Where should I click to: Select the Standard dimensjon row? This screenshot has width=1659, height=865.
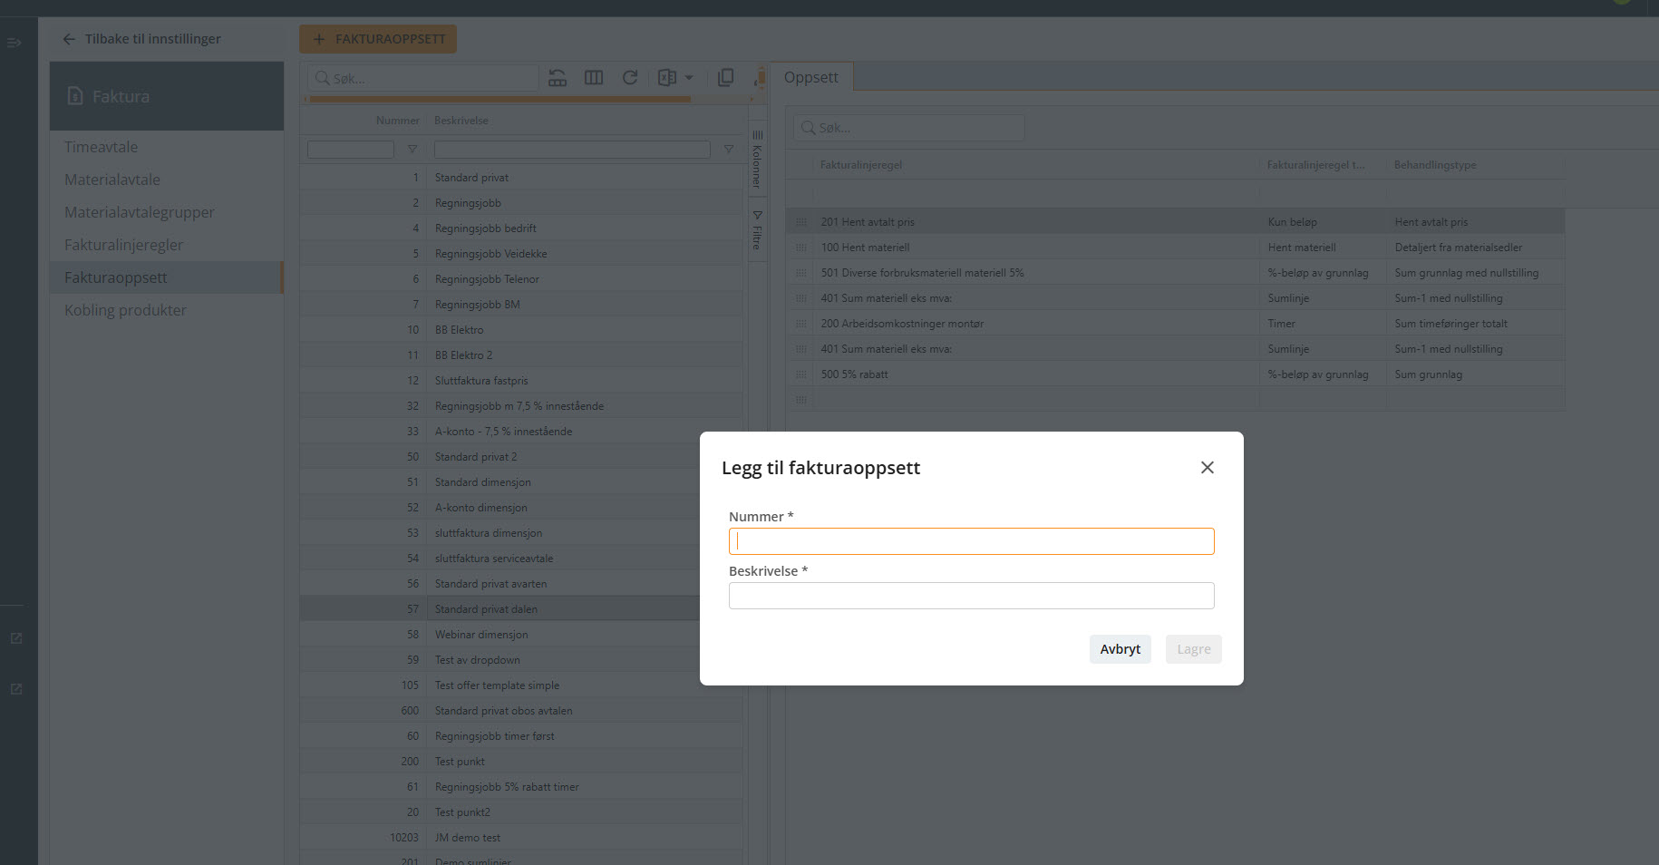coord(500,482)
